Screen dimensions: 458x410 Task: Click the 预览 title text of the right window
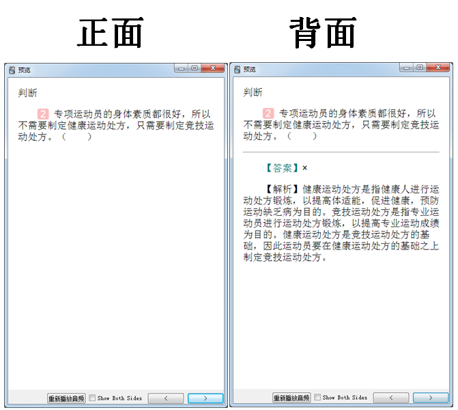click(x=249, y=70)
